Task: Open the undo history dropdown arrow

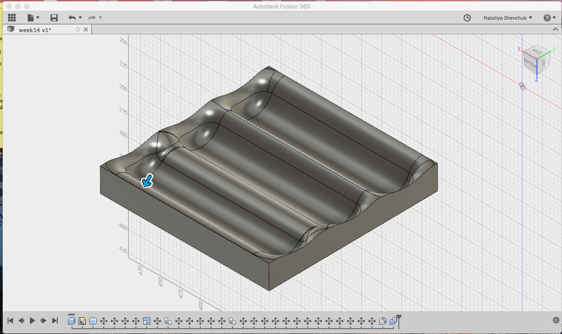Action: 80,18
